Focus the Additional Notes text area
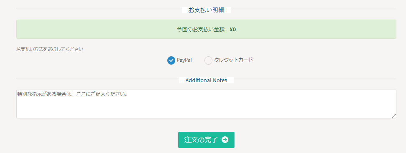The image size is (406, 153). [x=206, y=104]
